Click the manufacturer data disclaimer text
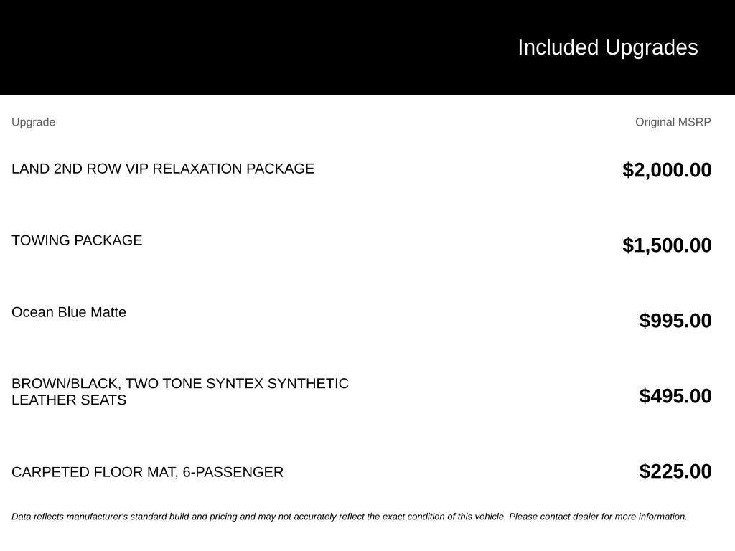The width and height of the screenshot is (735, 551). coord(350,517)
